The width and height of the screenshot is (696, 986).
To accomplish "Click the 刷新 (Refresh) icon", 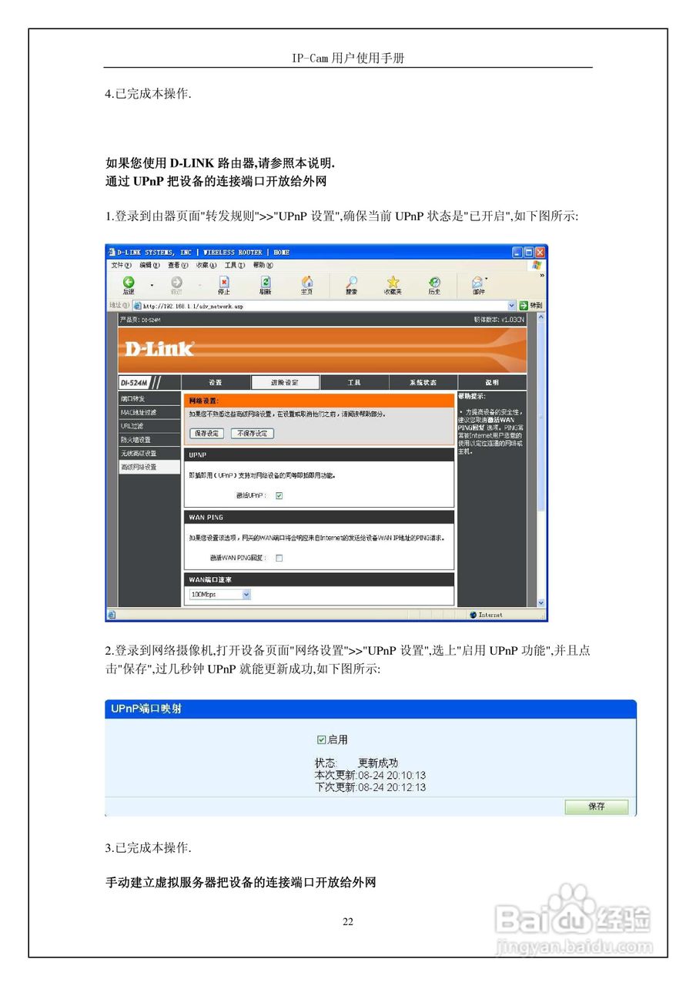I will [x=266, y=282].
